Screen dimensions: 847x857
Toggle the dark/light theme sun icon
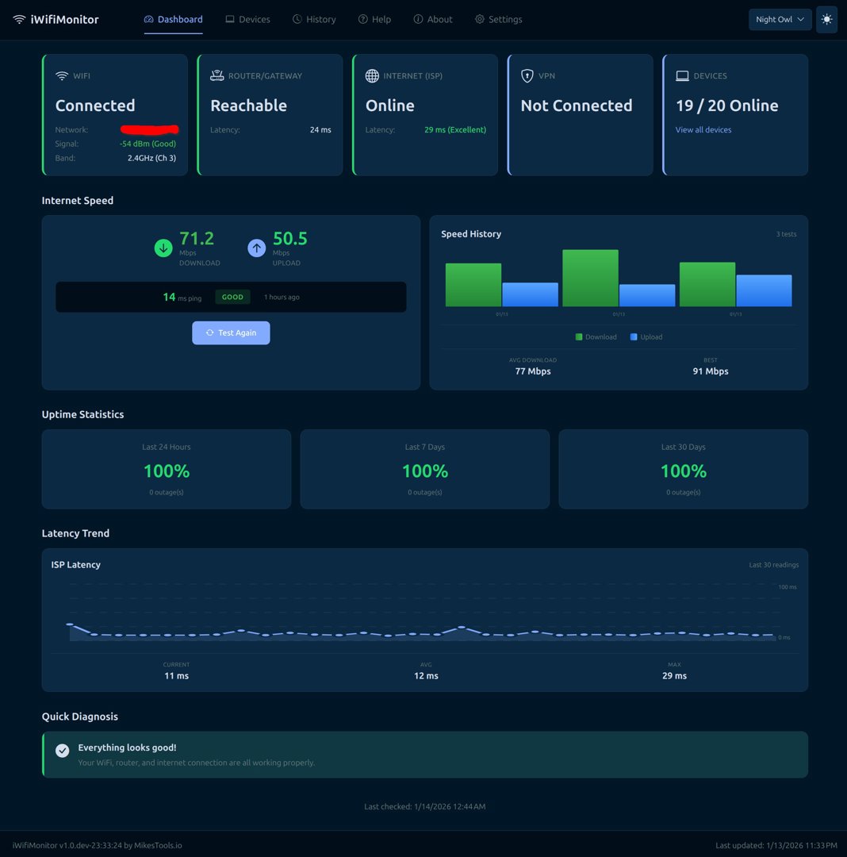826,19
